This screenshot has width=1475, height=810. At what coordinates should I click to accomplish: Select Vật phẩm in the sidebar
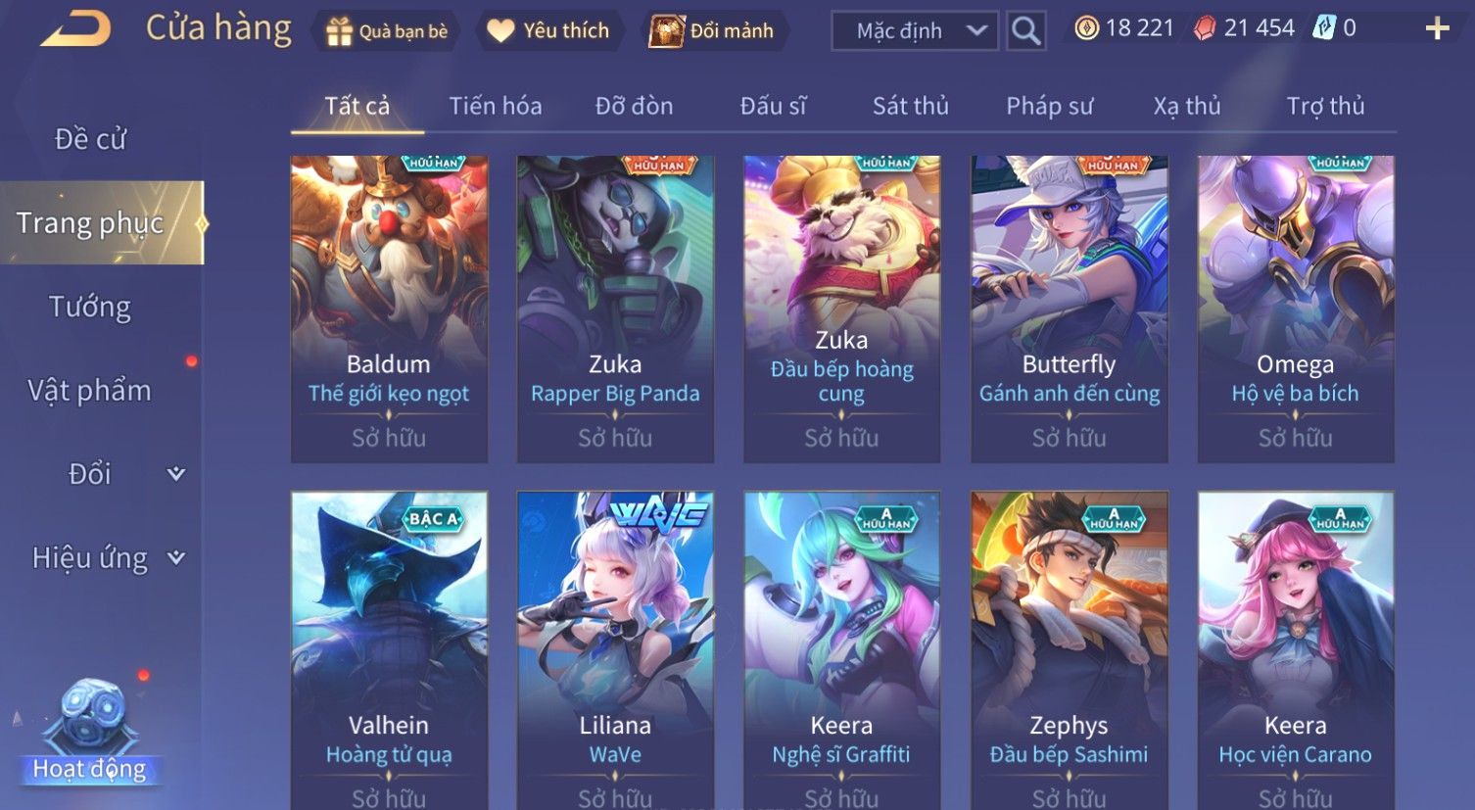[x=90, y=391]
